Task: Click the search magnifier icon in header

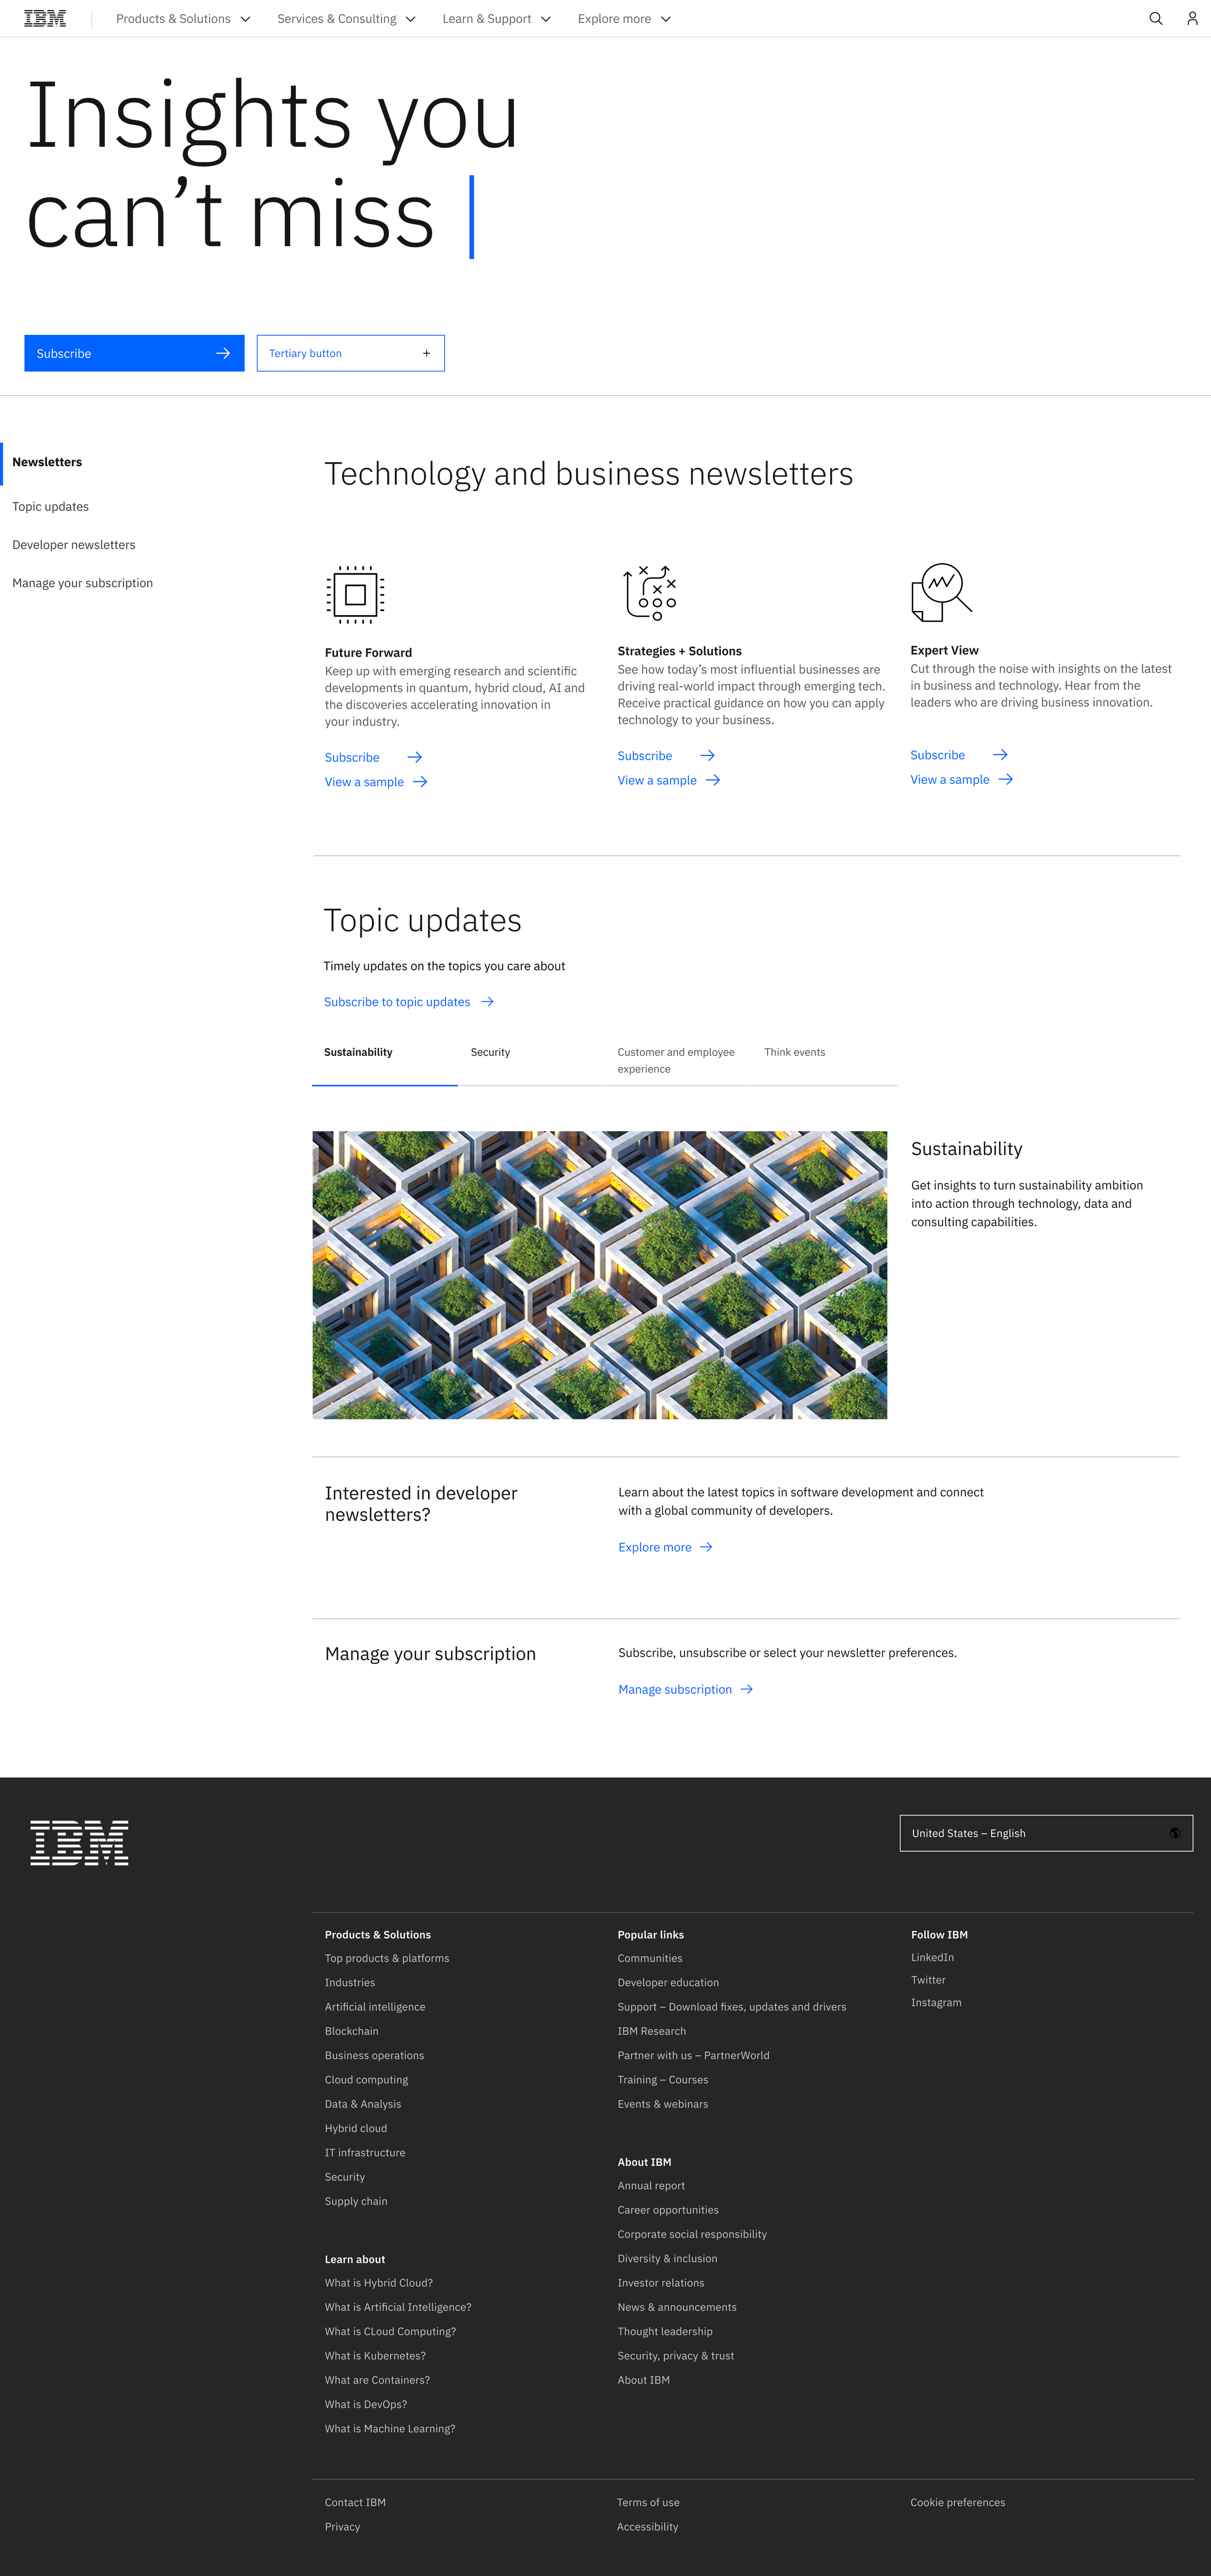Action: pyautogui.click(x=1155, y=19)
